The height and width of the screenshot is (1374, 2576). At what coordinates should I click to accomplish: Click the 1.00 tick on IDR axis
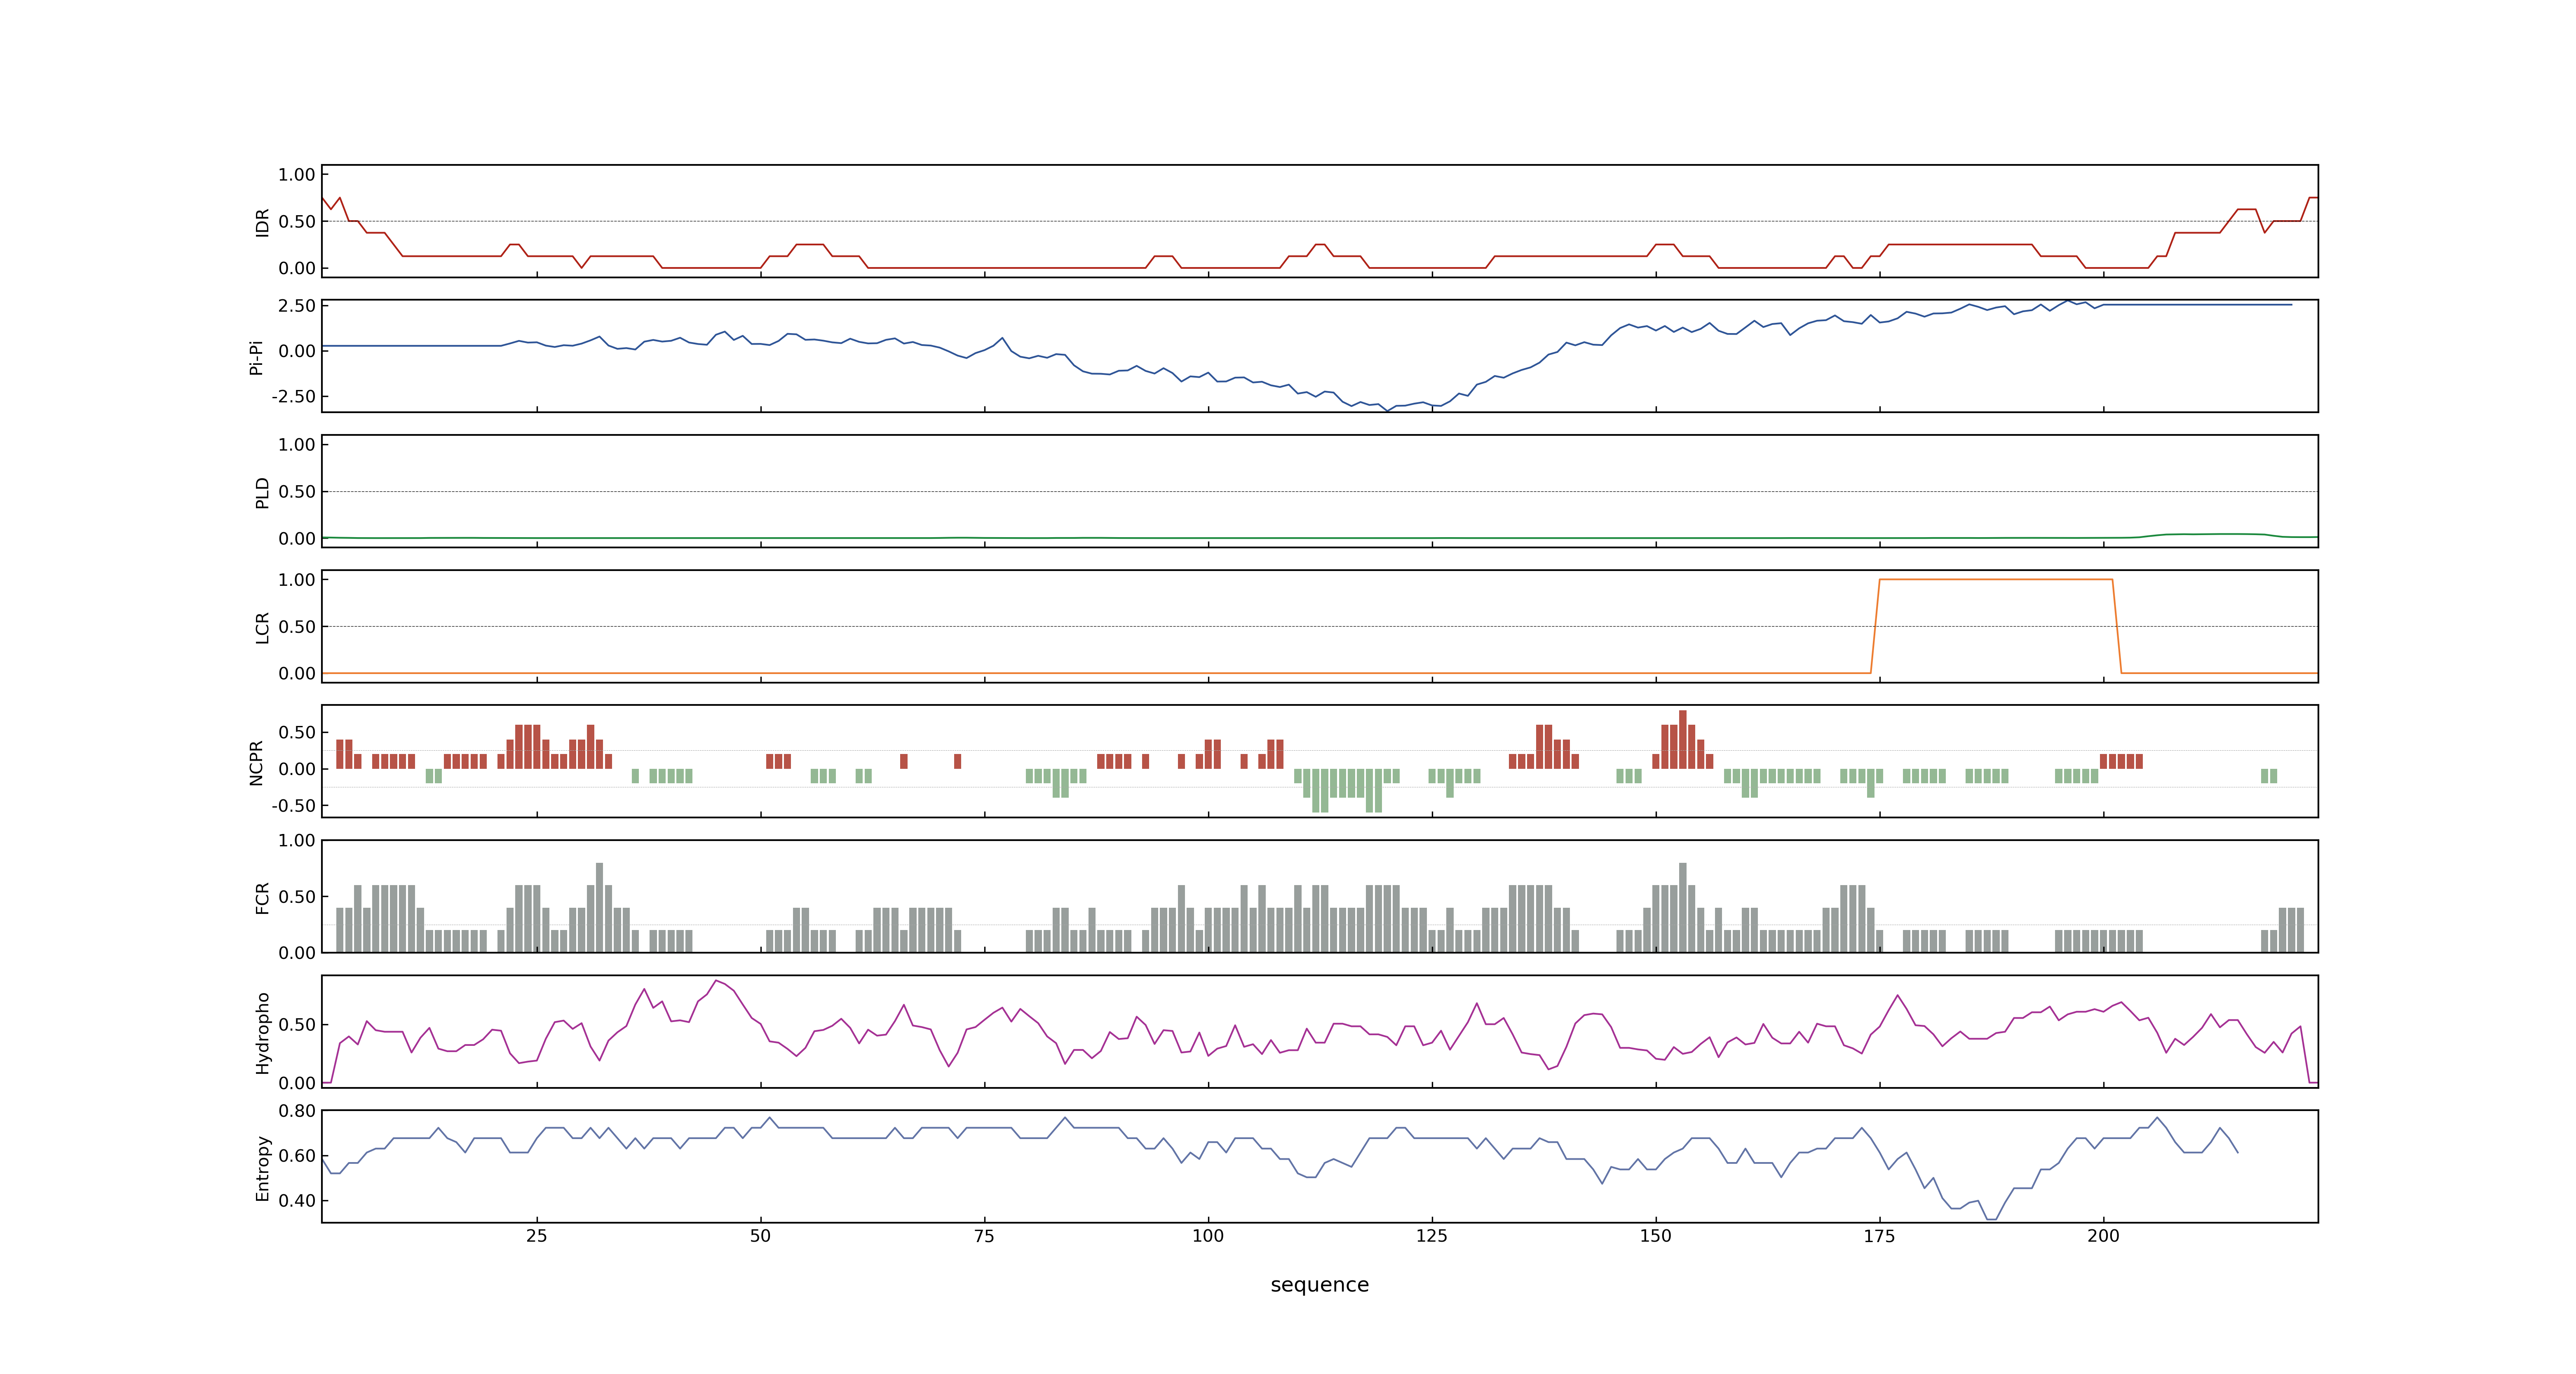pos(297,175)
